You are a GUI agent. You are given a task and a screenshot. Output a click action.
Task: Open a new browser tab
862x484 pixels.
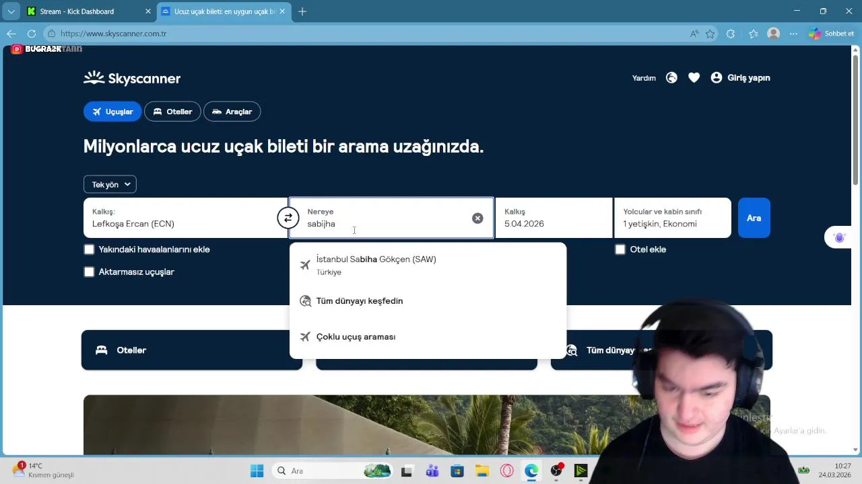tap(302, 11)
